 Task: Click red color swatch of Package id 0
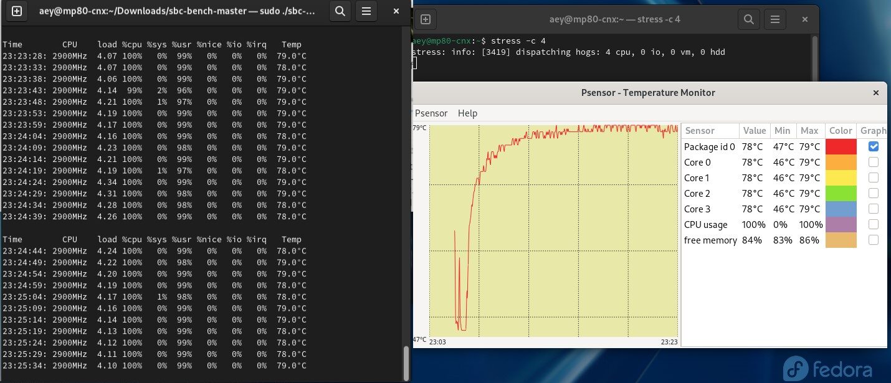point(841,146)
